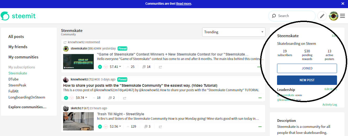Open the Trending sort dropdown
Viewport: 348px width, 136px height.
tap(234, 32)
